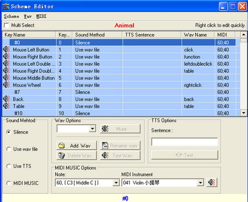Select the #0 row in key list

(x=121, y=42)
